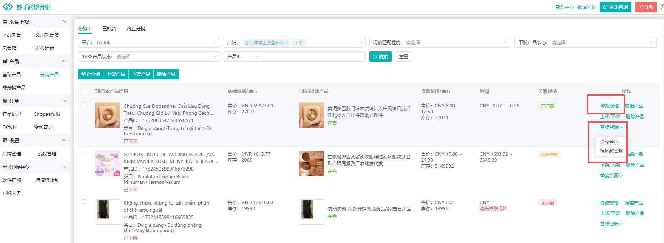Open the 产品ID search type dropdown
Viewport: 664px width, 243px height.
243,57
